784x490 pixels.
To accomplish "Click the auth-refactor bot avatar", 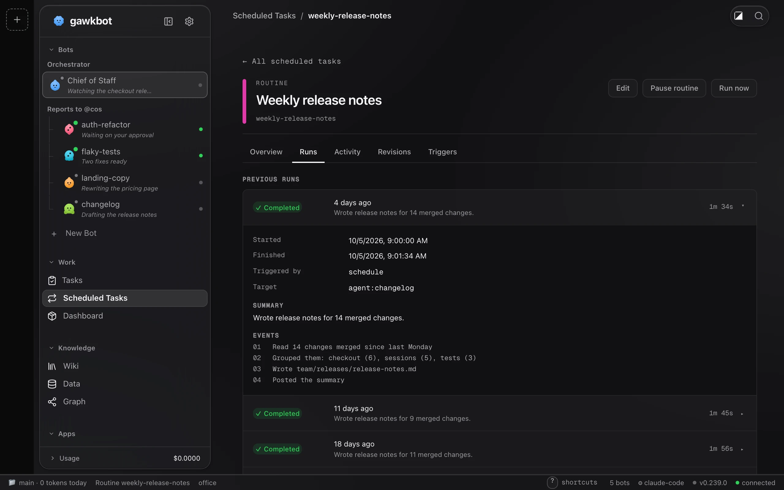I will point(69,129).
